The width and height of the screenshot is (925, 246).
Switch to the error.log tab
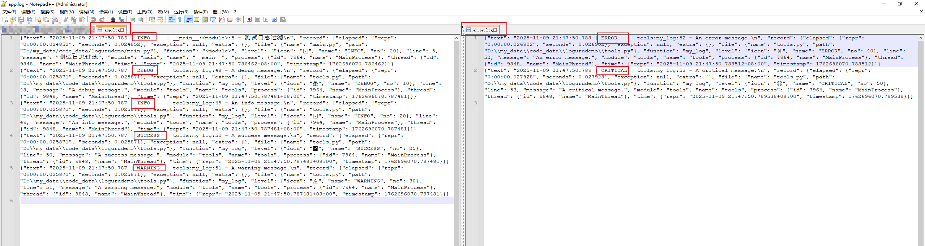pos(482,30)
